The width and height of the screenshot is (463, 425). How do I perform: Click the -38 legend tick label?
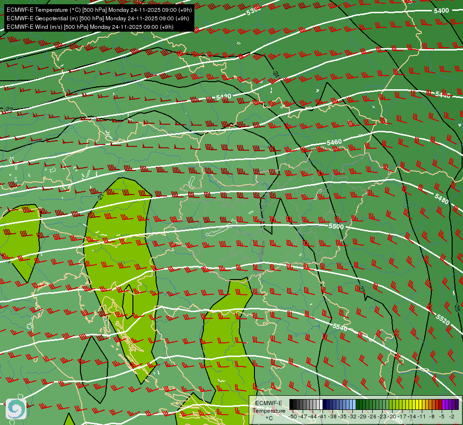332,416
